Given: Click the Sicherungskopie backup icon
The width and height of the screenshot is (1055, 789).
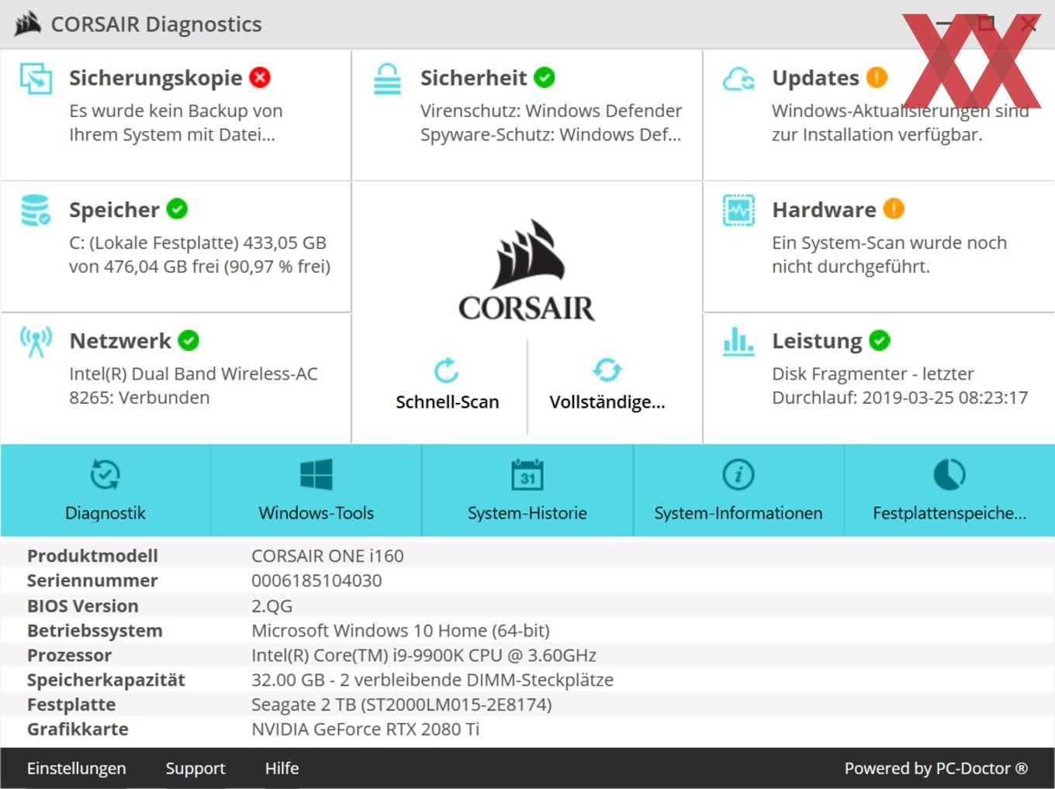Looking at the screenshot, I should [x=36, y=78].
